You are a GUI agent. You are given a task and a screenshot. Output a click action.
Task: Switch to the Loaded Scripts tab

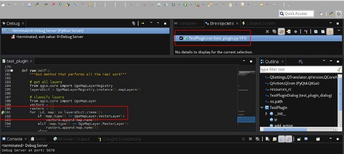pyautogui.click(x=258, y=23)
